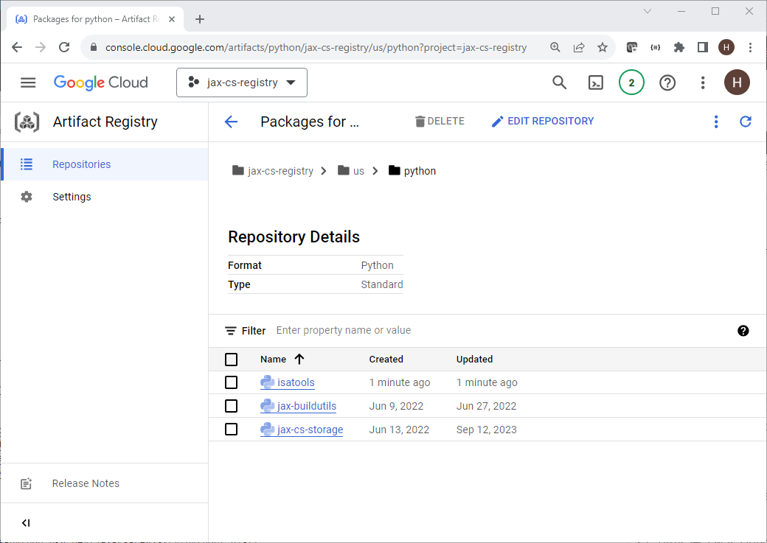Image resolution: width=767 pixels, height=543 pixels.
Task: Go back using the blue arrow
Action: click(231, 122)
